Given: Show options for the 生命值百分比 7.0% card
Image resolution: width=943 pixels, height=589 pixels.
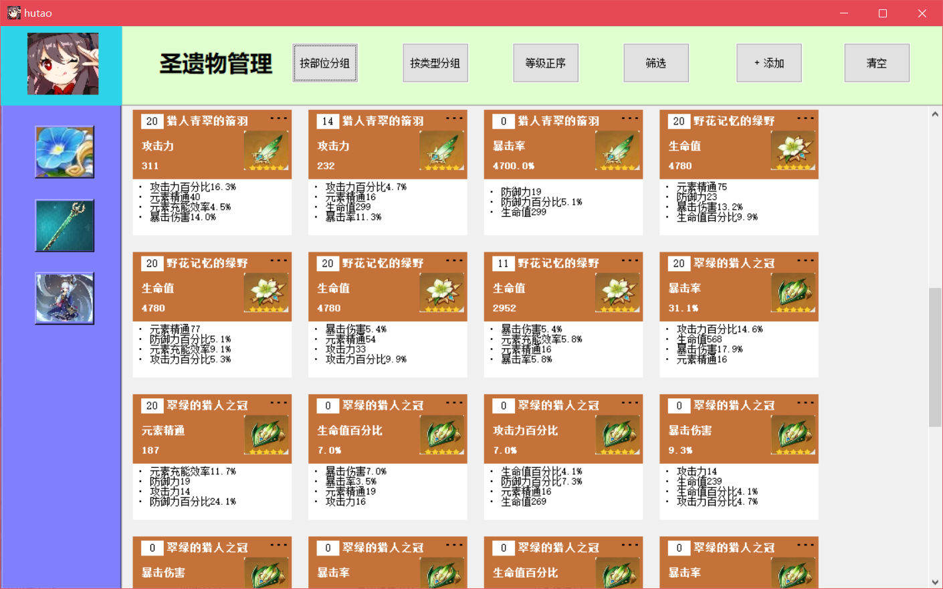Looking at the screenshot, I should pyautogui.click(x=454, y=403).
